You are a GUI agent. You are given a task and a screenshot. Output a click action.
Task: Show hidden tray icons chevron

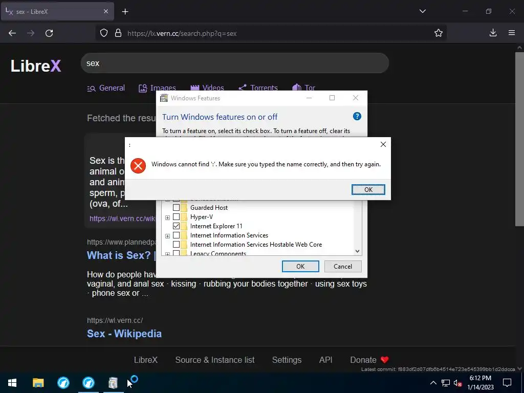click(433, 383)
